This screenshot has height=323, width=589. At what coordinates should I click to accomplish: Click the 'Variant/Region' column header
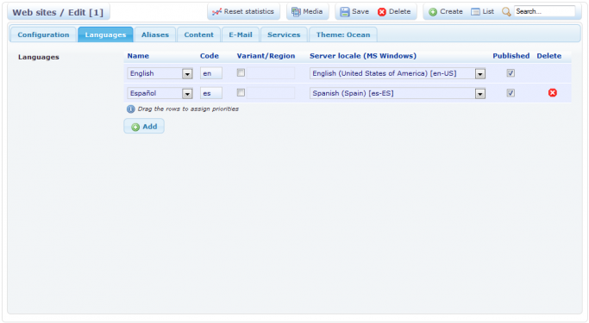266,56
